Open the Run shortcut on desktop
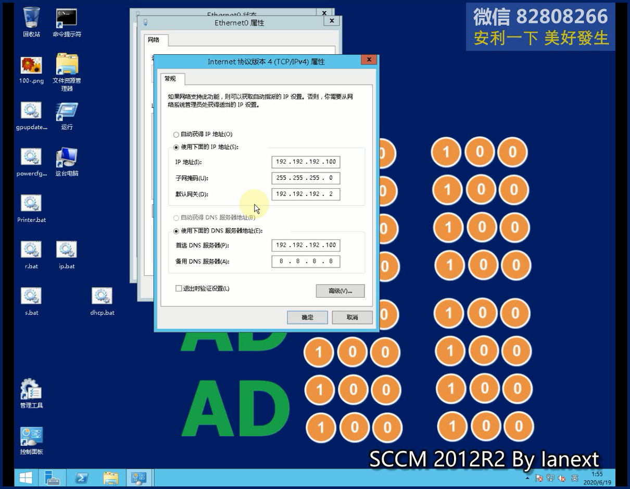 point(67,116)
